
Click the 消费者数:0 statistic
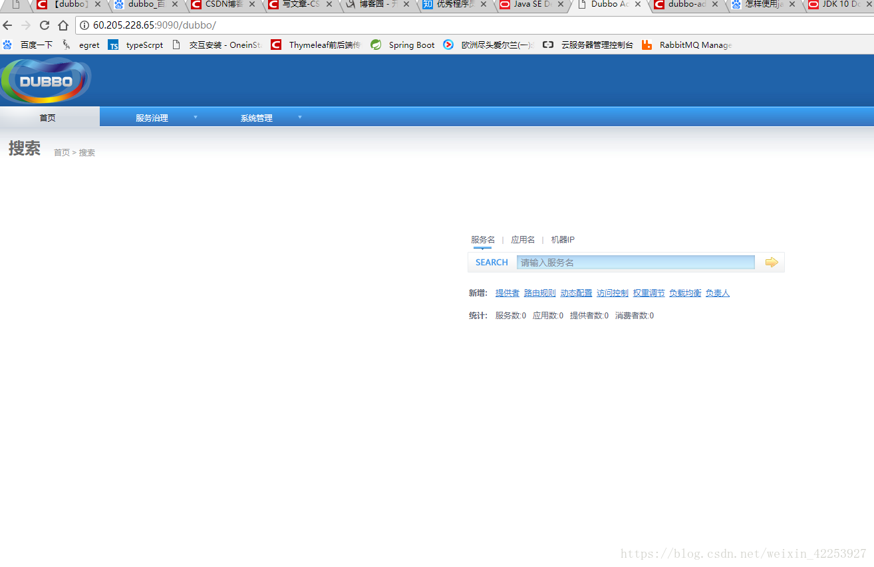pos(635,316)
